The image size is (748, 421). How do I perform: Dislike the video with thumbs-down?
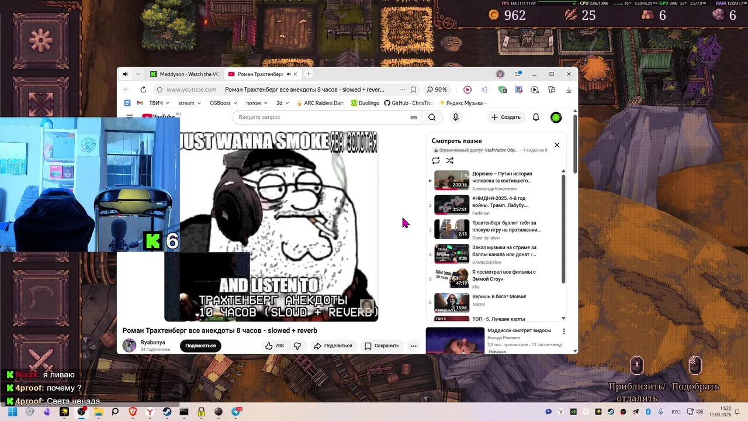[x=297, y=346]
